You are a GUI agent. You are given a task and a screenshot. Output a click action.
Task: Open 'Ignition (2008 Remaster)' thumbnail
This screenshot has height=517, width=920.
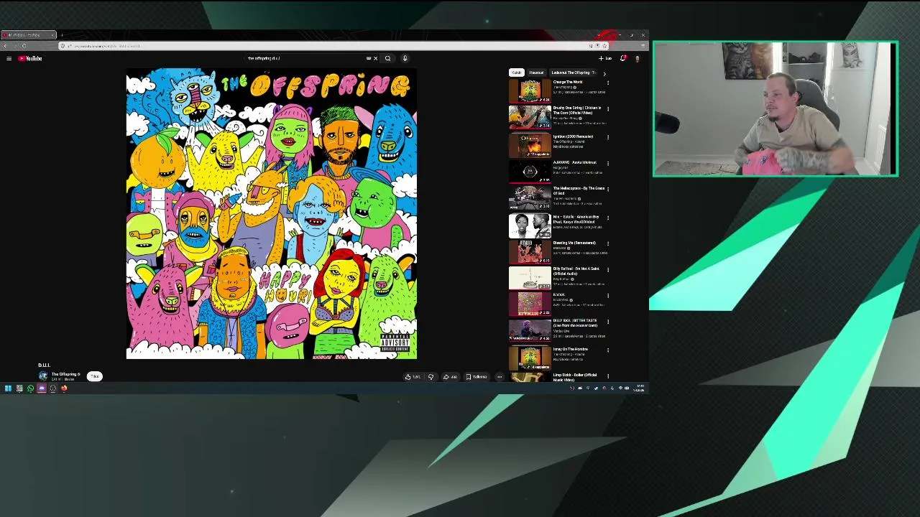[x=530, y=145]
